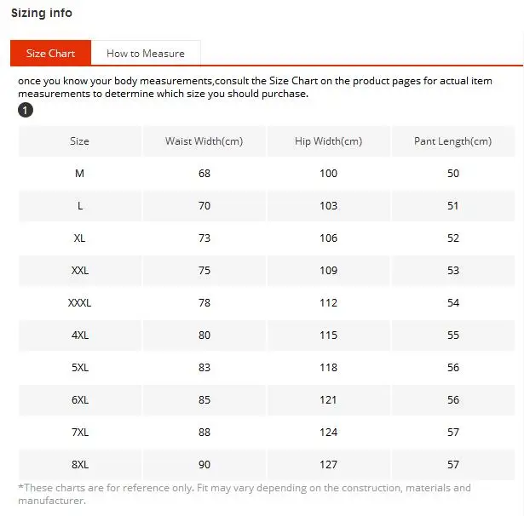Viewport: 524px width, 516px height.
Task: Select the 7XL size row label
Action: [x=80, y=433]
